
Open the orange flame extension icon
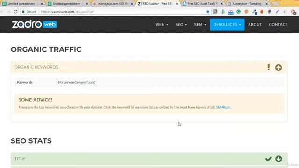262,12
